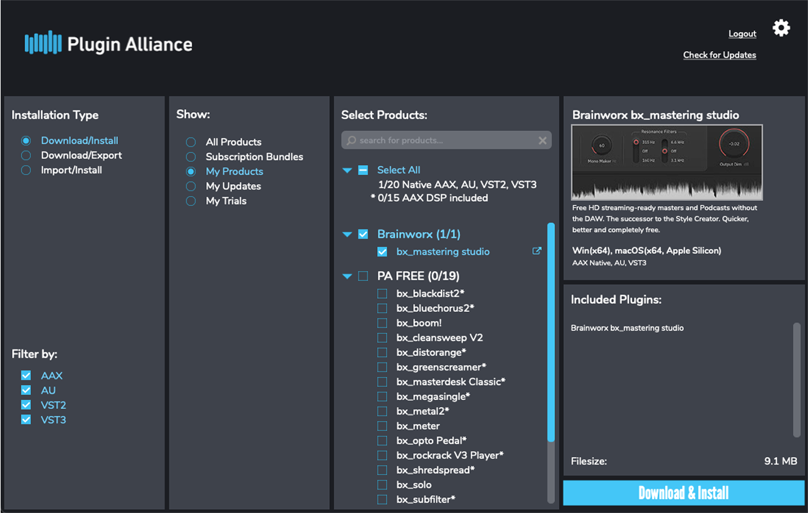Select the Download/Export installation type

point(26,156)
